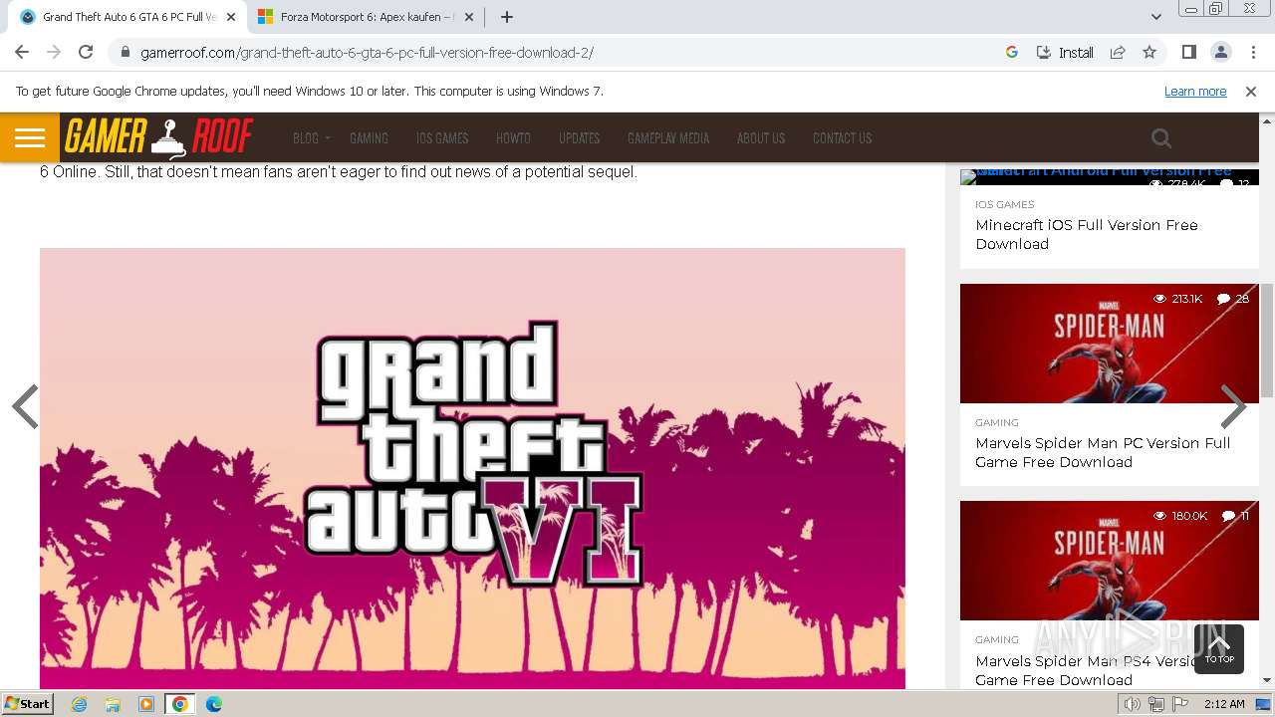Open the Chrome three-dot menu
The width and height of the screenshot is (1275, 717).
click(x=1252, y=52)
